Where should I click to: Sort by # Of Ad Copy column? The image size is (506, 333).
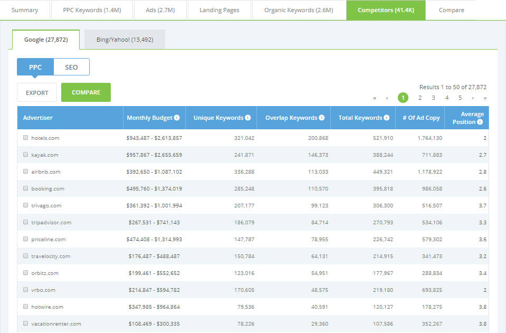point(421,118)
